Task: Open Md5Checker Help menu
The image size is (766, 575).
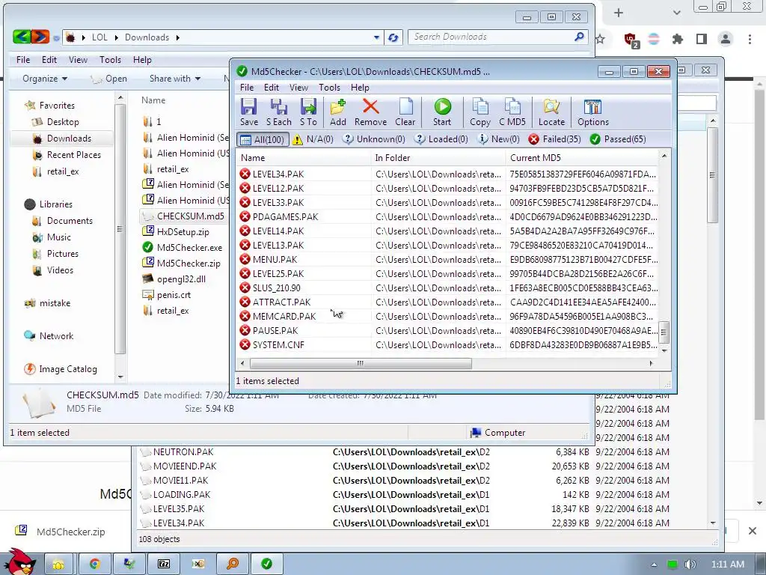Action: pyautogui.click(x=360, y=88)
